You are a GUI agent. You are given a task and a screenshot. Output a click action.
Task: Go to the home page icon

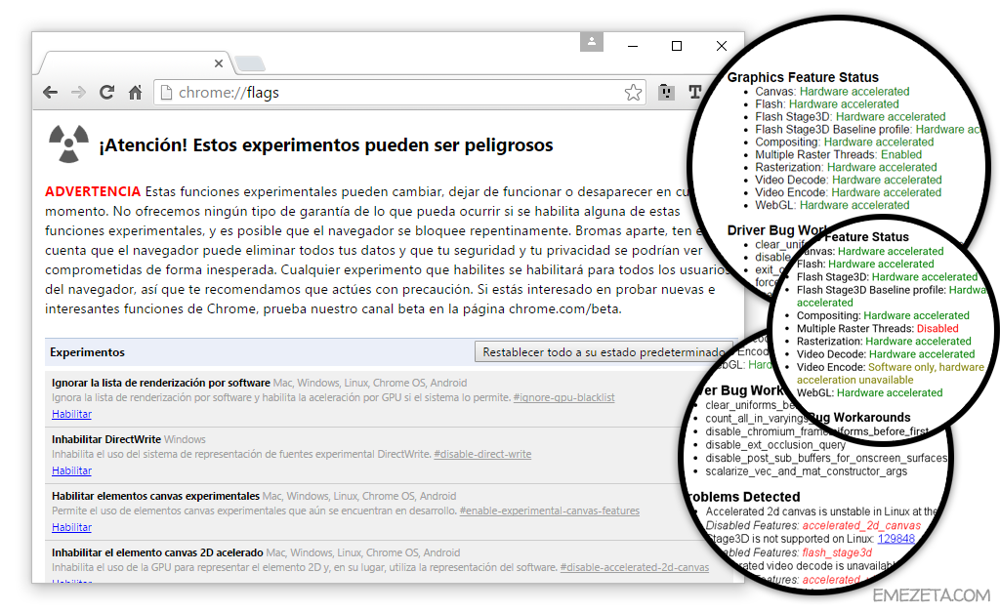pos(135,93)
